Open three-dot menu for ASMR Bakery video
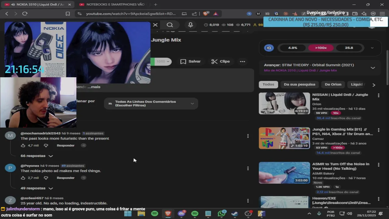 pos(378,165)
